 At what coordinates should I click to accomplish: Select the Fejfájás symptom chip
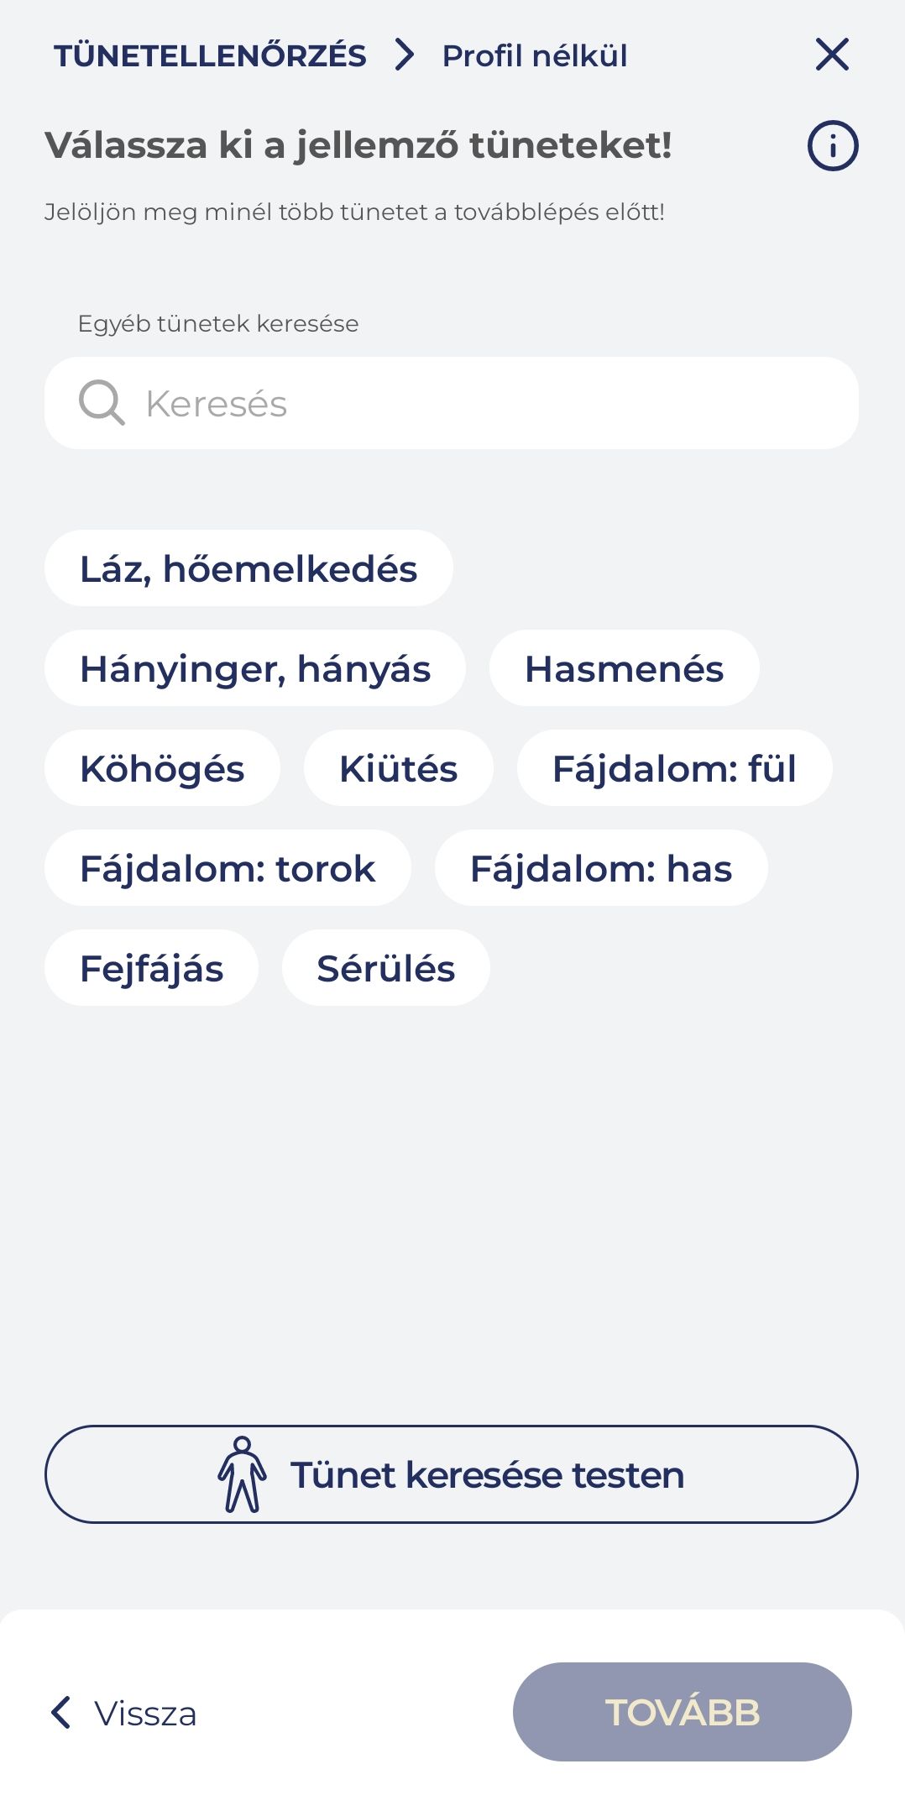pos(151,968)
